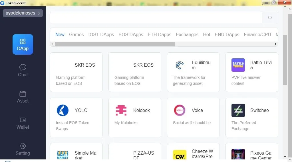This screenshot has width=292, height=162.
Task: Open the second SKR EOS card title
Action: [x=143, y=65]
